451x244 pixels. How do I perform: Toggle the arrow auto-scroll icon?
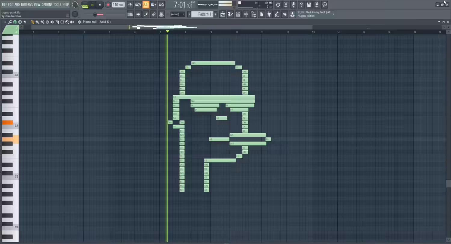[138, 14]
